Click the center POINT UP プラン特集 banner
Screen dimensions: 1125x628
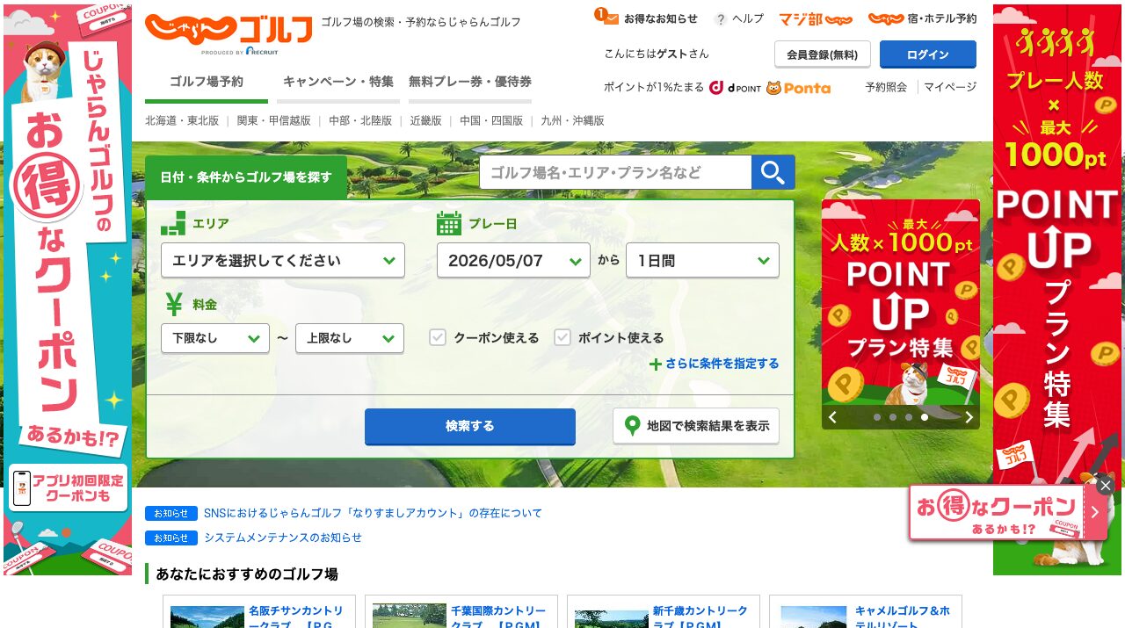(901, 303)
